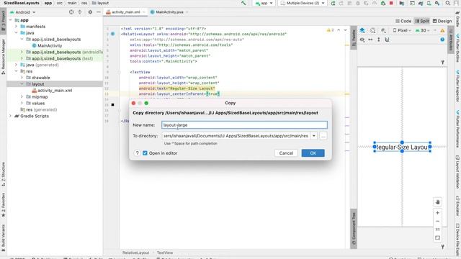This screenshot has width=461, height=259.
Task: Switch to Design view mode
Action: tap(442, 21)
